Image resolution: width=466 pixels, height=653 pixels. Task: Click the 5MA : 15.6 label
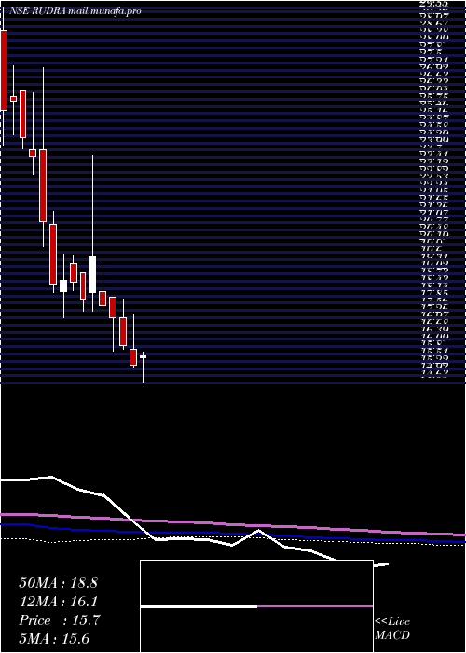point(54,639)
